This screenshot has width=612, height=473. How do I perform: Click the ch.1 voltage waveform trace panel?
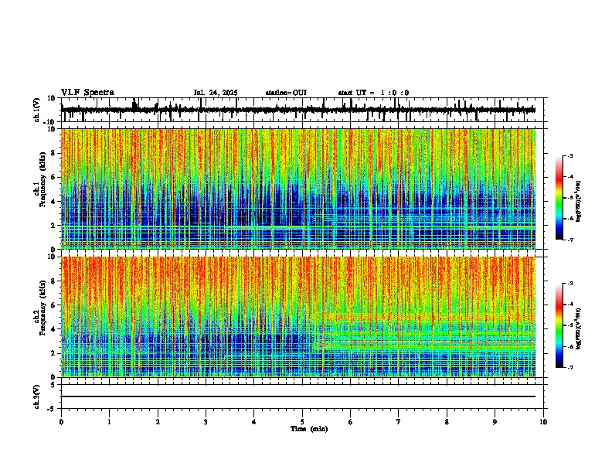click(302, 110)
